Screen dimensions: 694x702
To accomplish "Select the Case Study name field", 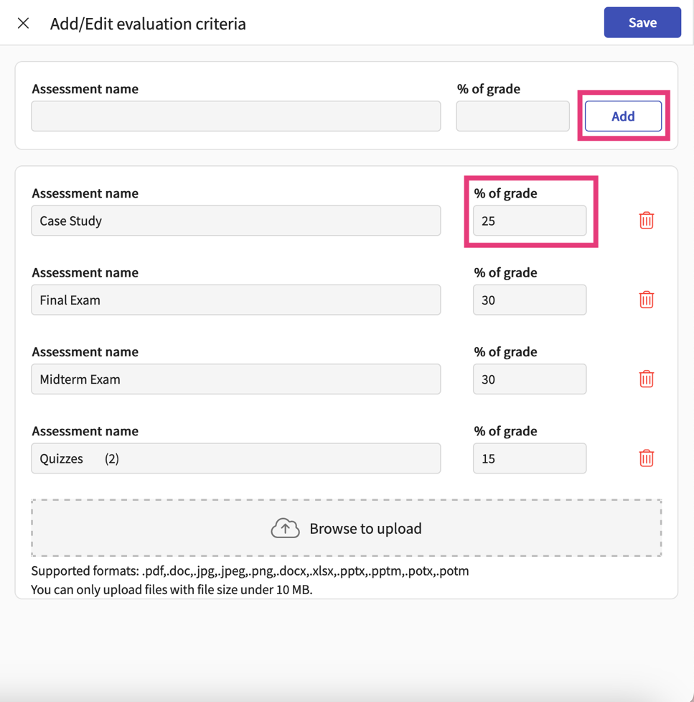I will pyautogui.click(x=235, y=221).
